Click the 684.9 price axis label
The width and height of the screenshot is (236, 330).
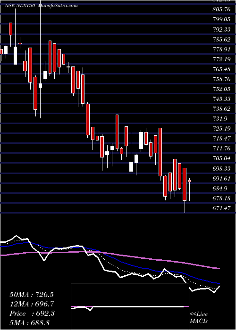219,189
